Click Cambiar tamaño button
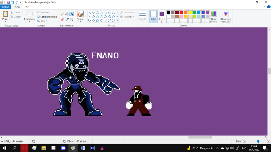Viewport: 271px width, 152px height. (47, 17)
